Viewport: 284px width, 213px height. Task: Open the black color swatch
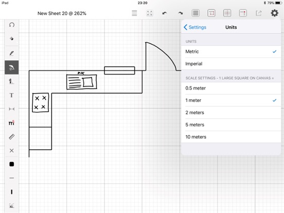(x=12, y=164)
